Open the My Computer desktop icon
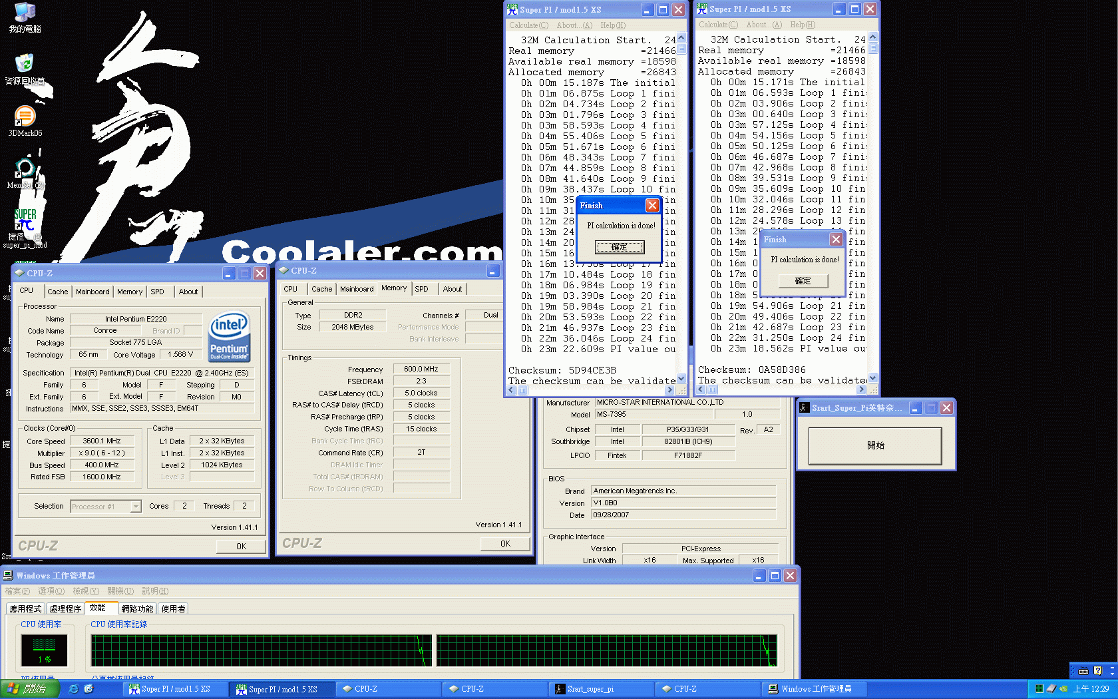 [x=25, y=17]
